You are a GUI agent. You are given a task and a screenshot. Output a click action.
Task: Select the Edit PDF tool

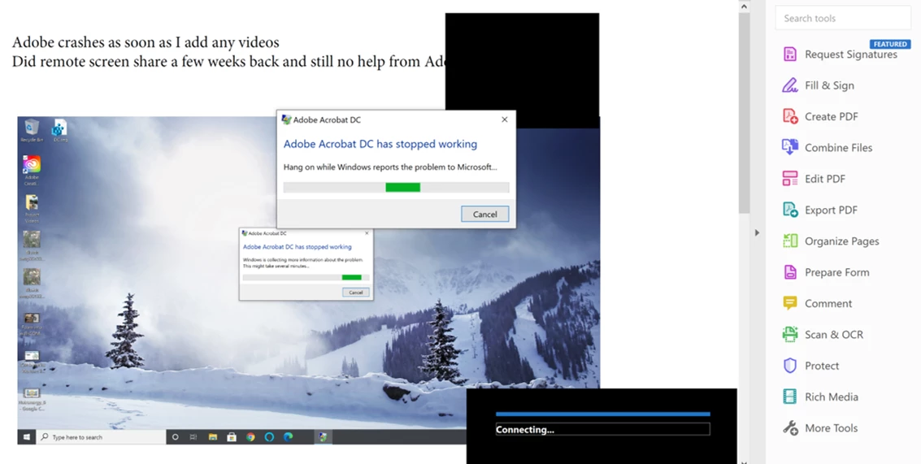tap(814, 179)
